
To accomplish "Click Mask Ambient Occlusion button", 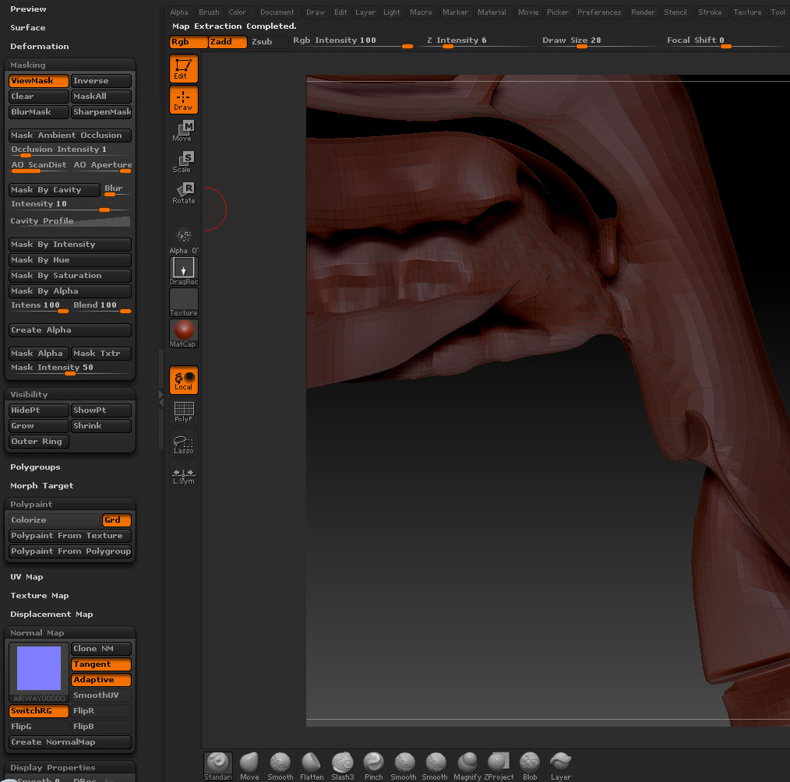I will tap(70, 136).
